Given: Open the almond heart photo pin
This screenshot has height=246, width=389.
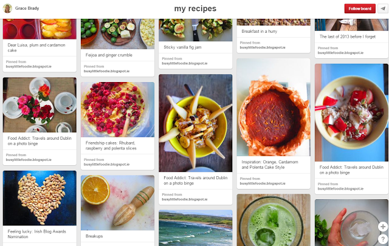Looking at the screenshot, I should click(x=40, y=198).
